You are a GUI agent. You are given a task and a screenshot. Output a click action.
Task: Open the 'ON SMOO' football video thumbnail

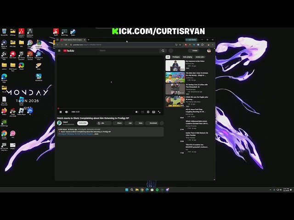tap(175, 101)
